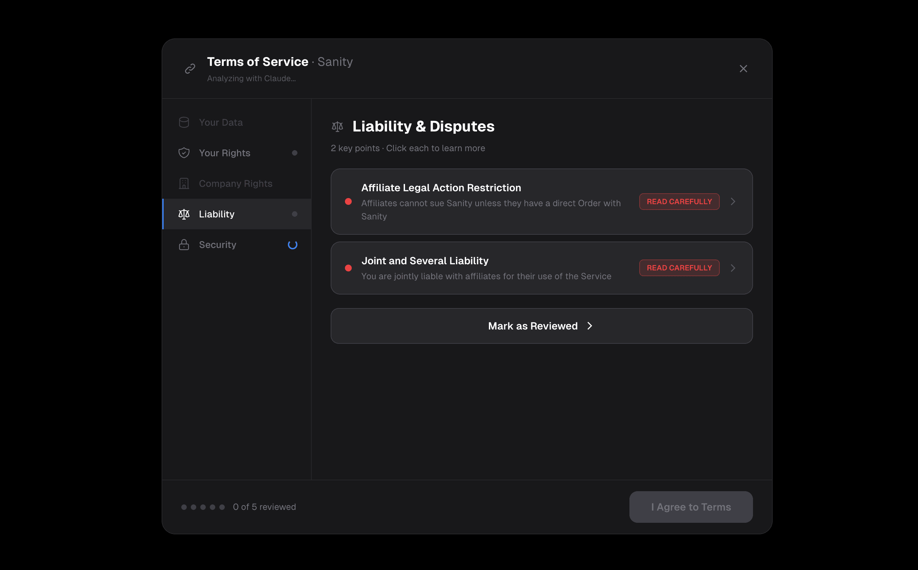Image resolution: width=918 pixels, height=570 pixels.
Task: Go to the Security section
Action: coord(237,244)
